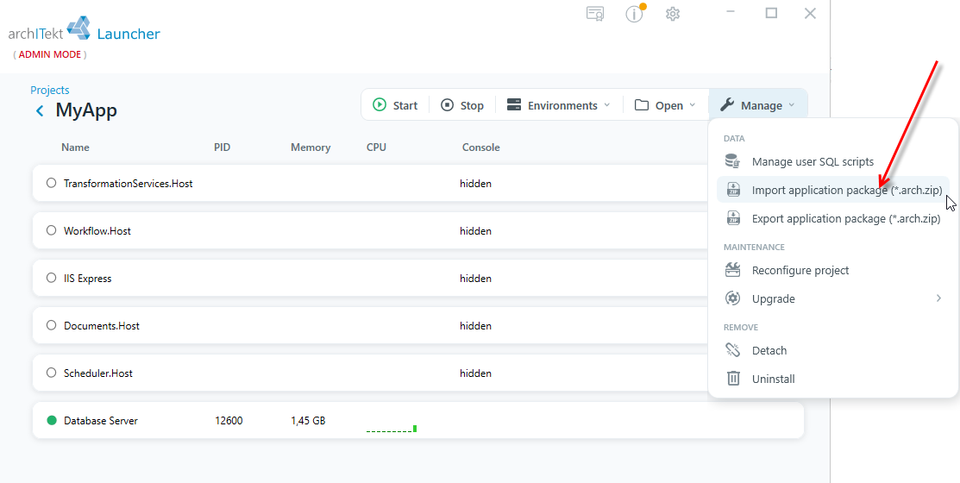Screen dimensions: 960x483
Task: Click hidden console value for Scheduler.Host
Action: coord(476,373)
